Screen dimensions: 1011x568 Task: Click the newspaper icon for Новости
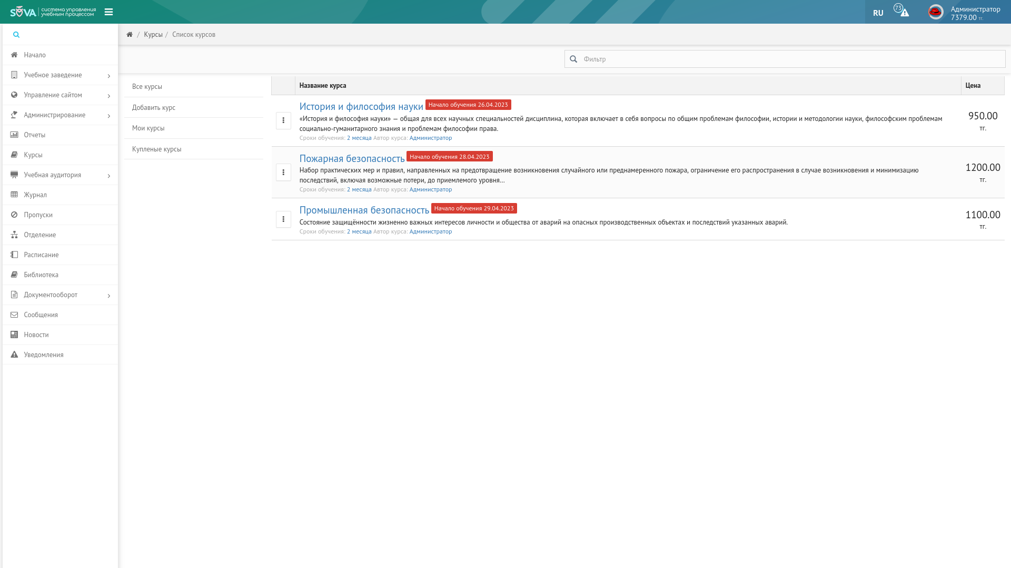tap(14, 334)
